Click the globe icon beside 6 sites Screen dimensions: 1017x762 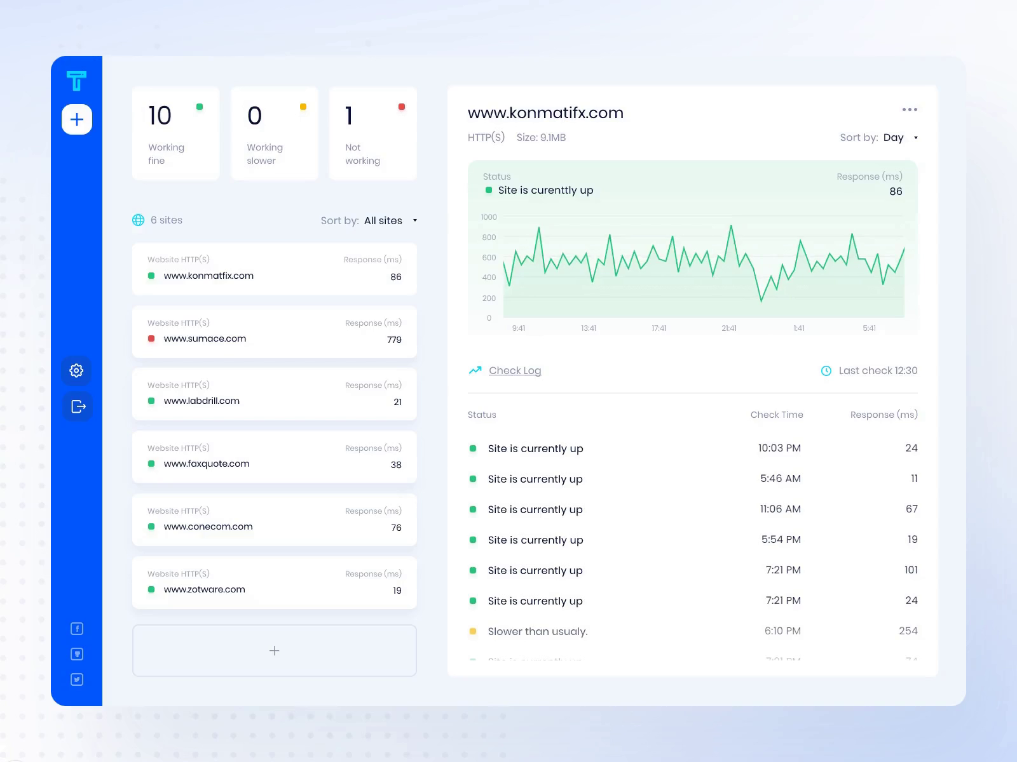tap(138, 220)
